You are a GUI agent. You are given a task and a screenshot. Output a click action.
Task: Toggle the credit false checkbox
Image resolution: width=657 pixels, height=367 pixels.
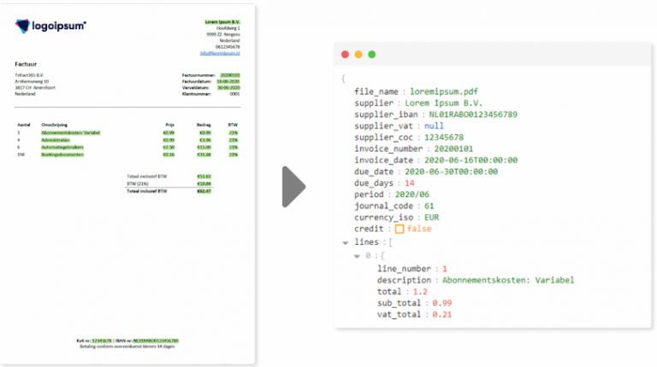point(400,229)
